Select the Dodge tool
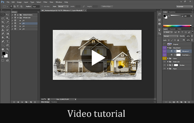The image size is (194, 123). (7, 37)
